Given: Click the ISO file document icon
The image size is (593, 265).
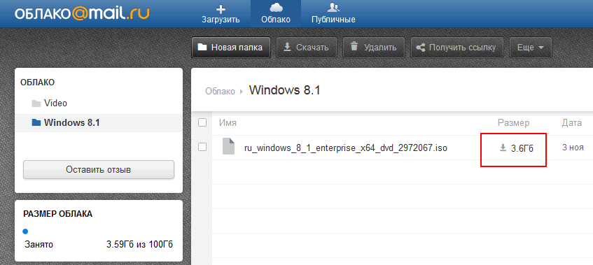Looking at the screenshot, I should [x=229, y=146].
